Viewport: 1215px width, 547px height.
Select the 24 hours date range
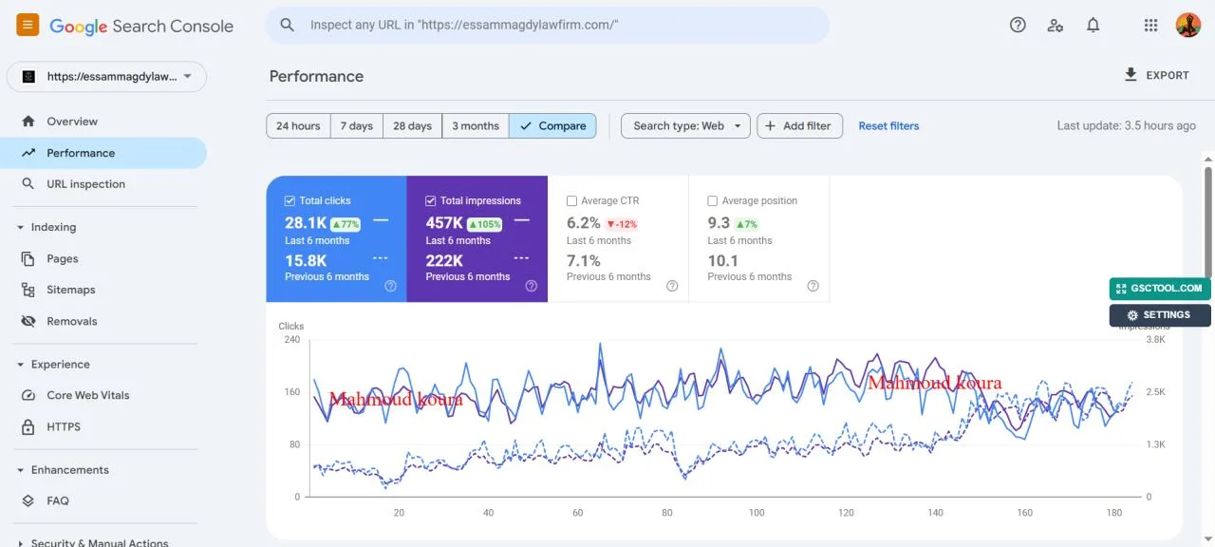298,125
